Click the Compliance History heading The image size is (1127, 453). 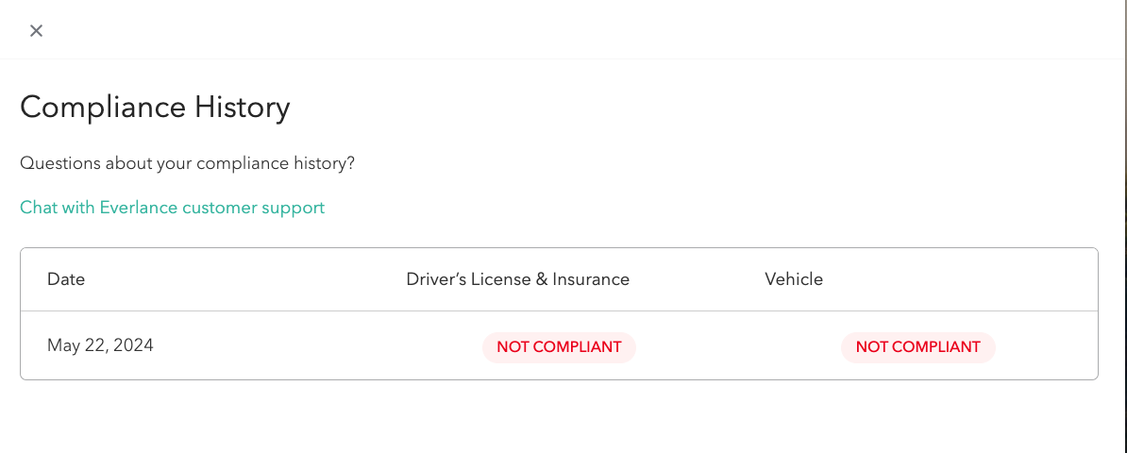coord(155,108)
